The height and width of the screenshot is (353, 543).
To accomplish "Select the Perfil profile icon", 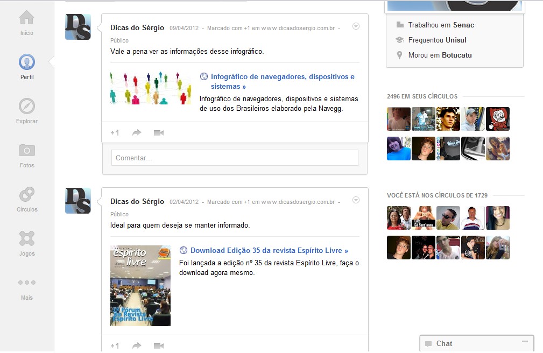I will coord(27,62).
